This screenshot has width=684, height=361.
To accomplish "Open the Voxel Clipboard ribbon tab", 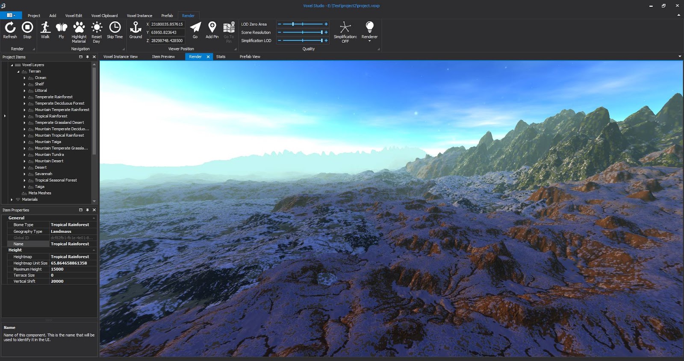I will 104,16.
